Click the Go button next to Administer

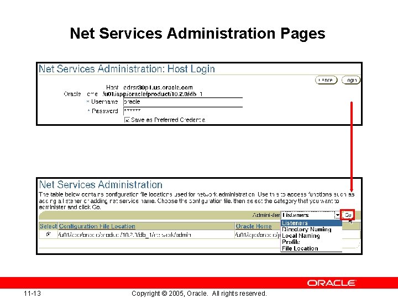tap(348, 215)
